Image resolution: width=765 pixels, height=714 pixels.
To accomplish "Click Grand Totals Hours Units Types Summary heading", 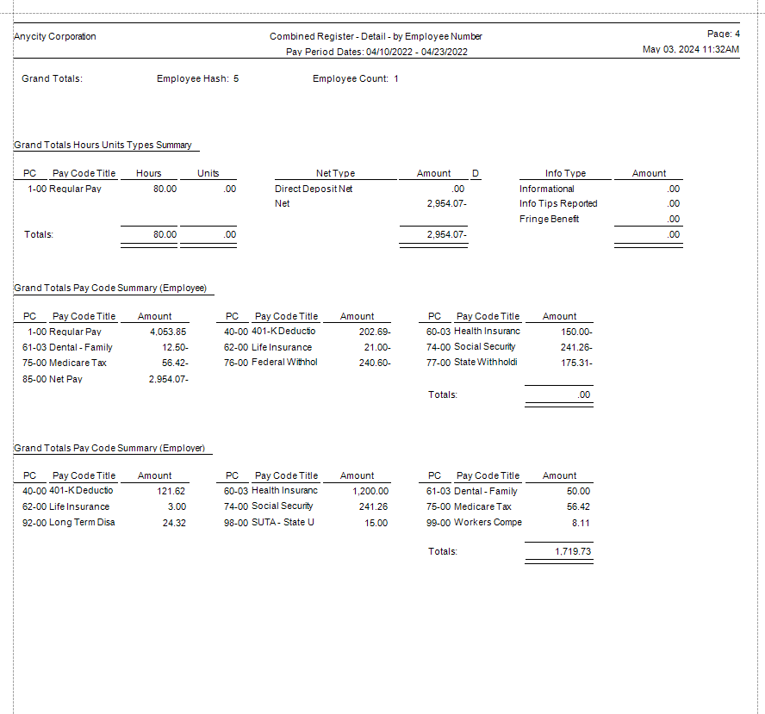I will click(x=103, y=146).
